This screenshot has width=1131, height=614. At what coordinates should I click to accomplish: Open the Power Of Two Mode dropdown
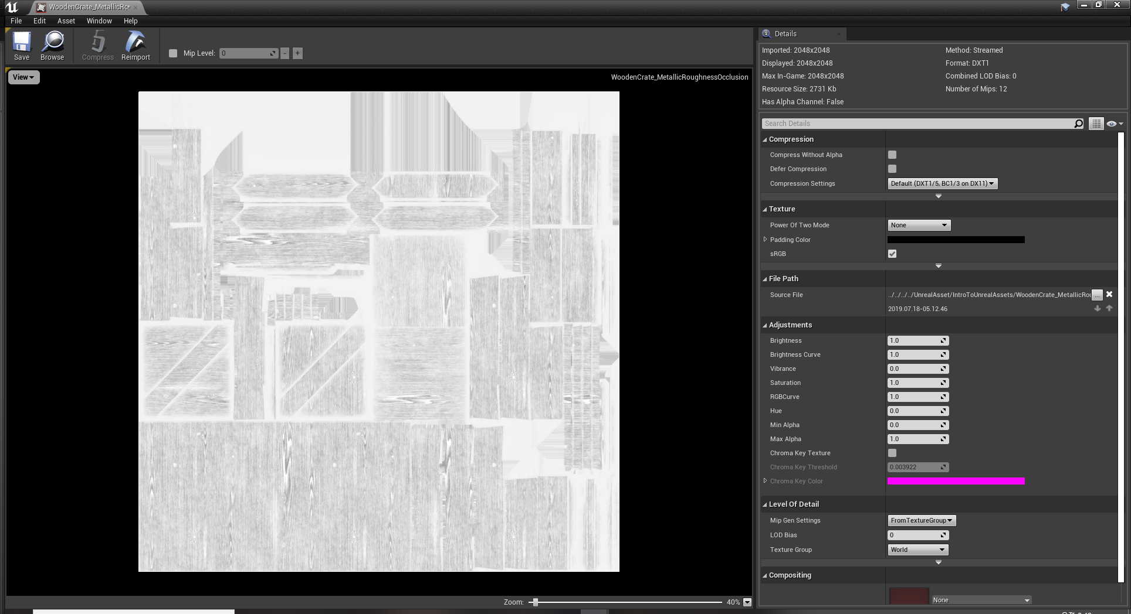click(x=919, y=225)
